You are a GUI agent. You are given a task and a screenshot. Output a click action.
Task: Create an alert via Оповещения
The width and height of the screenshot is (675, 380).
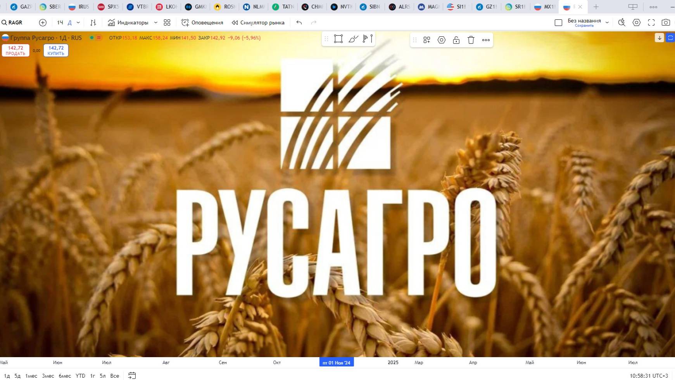(x=202, y=22)
